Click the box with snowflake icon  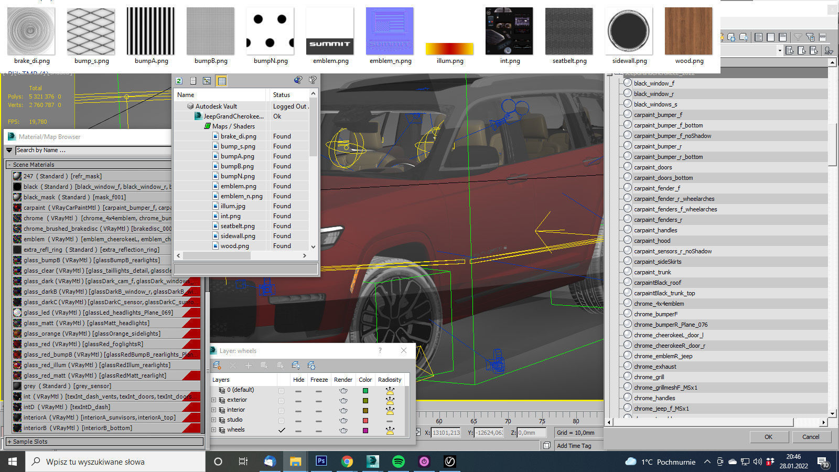[731, 37]
